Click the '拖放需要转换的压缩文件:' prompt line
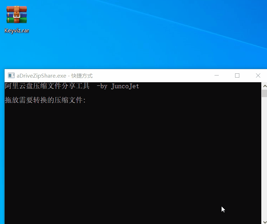The height and width of the screenshot is (224, 267). pyautogui.click(x=45, y=100)
